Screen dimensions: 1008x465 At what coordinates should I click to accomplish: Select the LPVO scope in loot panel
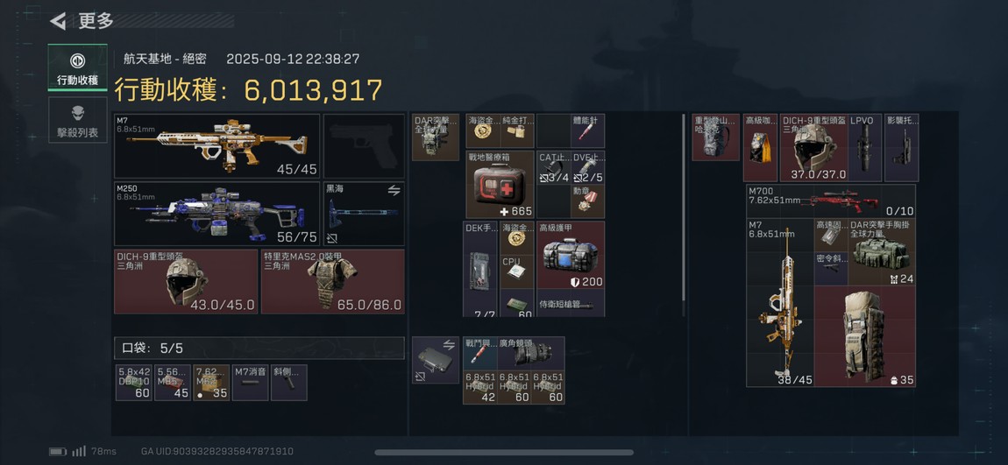[x=864, y=148]
